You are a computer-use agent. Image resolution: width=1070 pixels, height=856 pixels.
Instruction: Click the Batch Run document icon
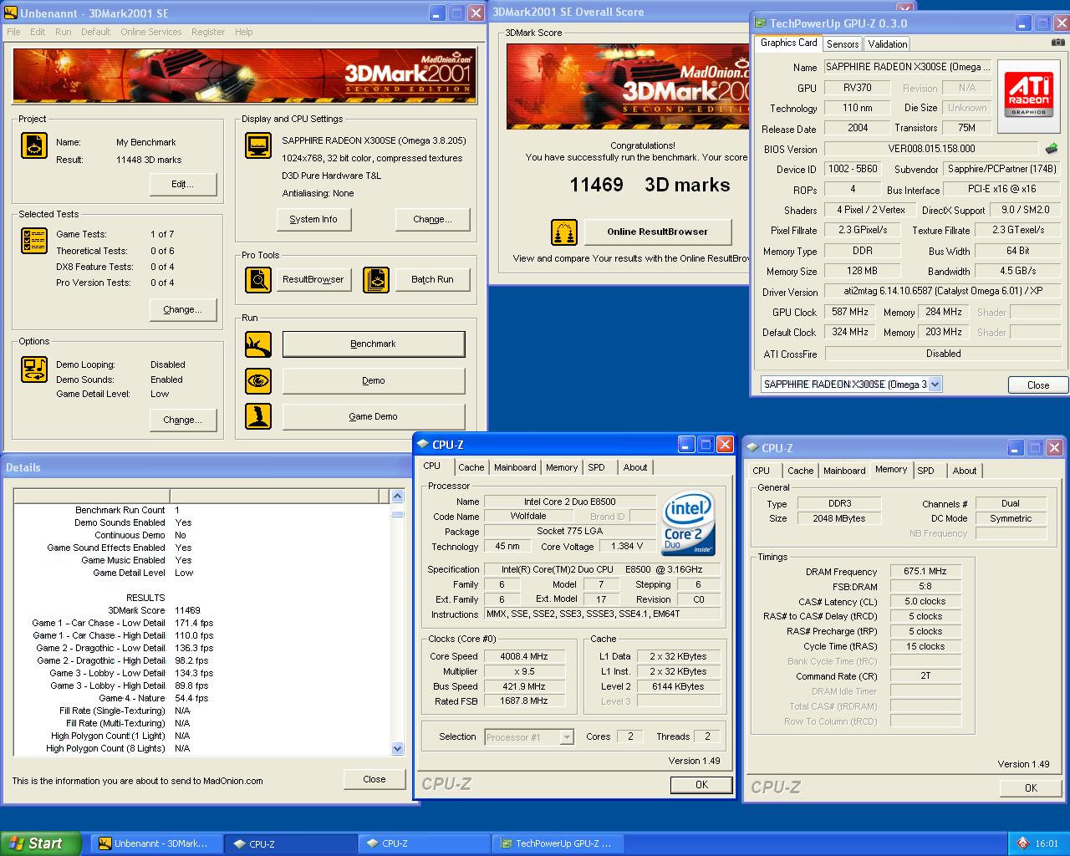(x=376, y=279)
